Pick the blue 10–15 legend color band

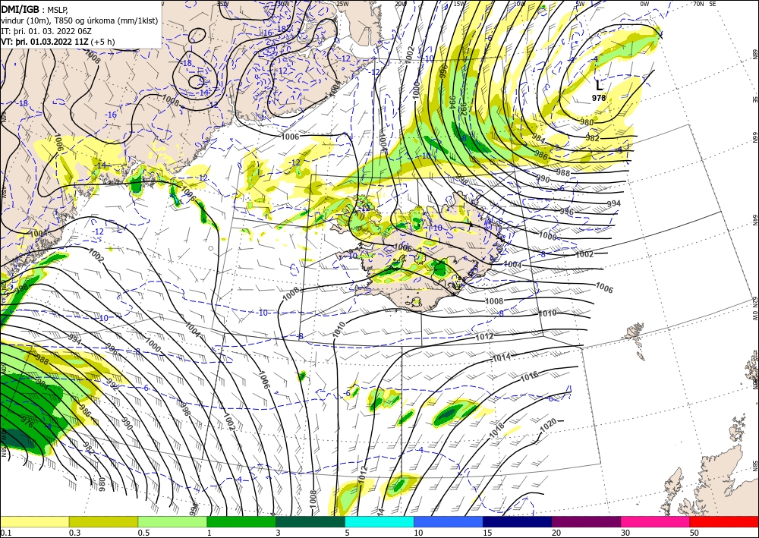point(449,521)
